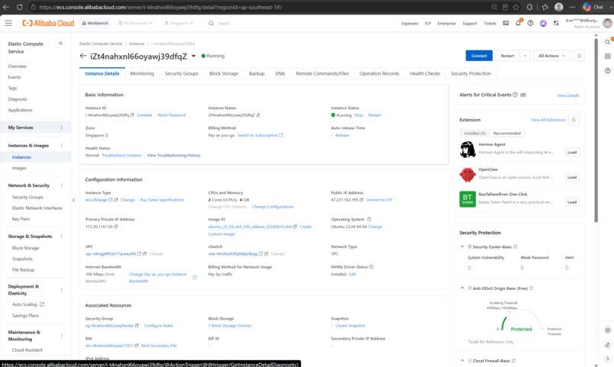Copy the instance ID
Image resolution: width=614 pixels, height=367 pixels.
133,115
